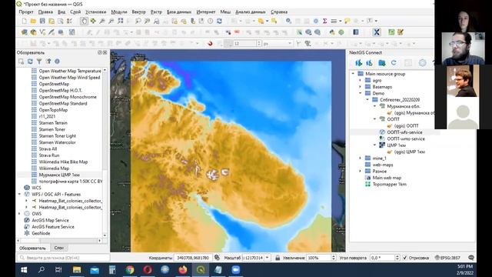Click first NextGIS Connect toolbar icon
The width and height of the screenshot is (492, 277).
point(358,63)
